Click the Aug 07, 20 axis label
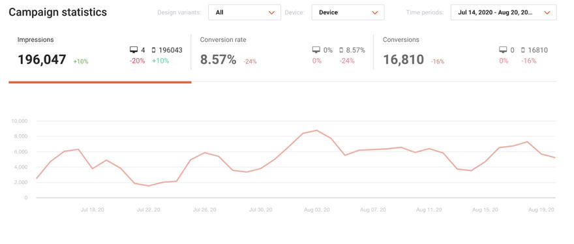 coord(372,210)
